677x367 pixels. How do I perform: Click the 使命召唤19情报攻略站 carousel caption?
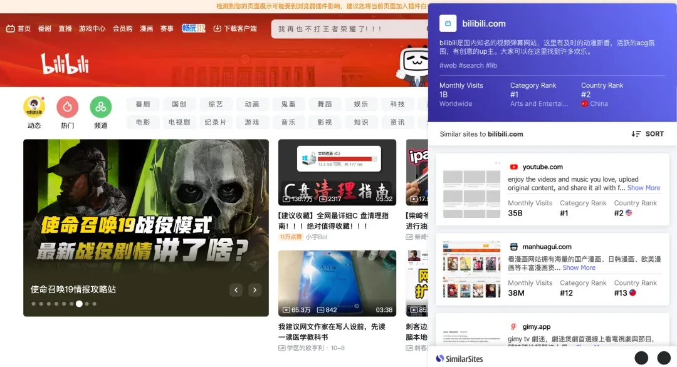point(73,289)
